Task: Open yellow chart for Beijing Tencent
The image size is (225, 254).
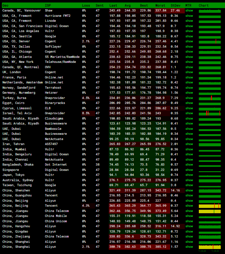Action: 210,206
